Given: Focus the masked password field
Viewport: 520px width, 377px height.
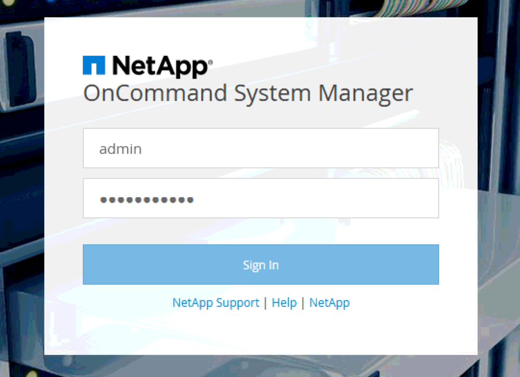Looking at the screenshot, I should tap(261, 198).
